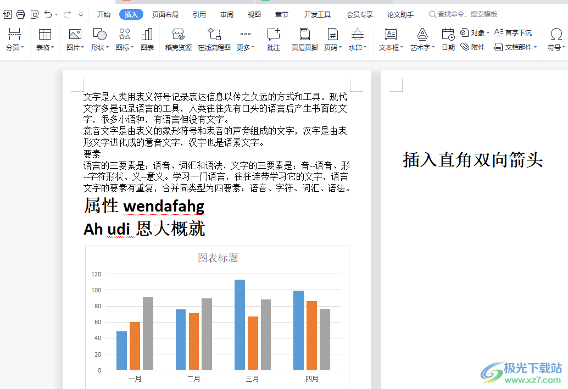Click the 一月 axis label

click(135, 379)
